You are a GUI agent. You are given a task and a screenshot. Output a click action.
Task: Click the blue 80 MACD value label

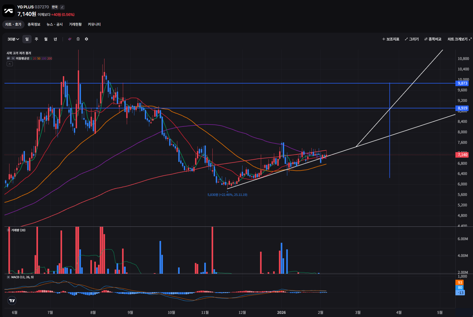pos(460,288)
